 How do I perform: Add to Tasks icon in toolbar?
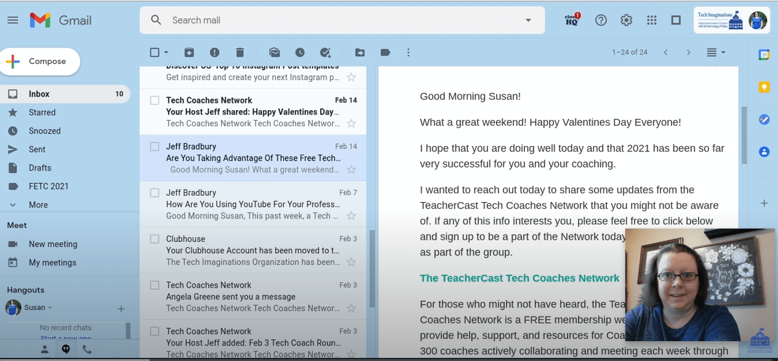pos(326,52)
